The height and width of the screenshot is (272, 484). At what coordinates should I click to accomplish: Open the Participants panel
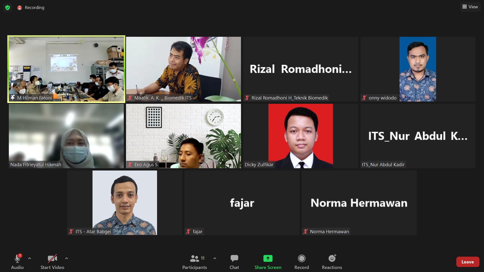coord(194,262)
